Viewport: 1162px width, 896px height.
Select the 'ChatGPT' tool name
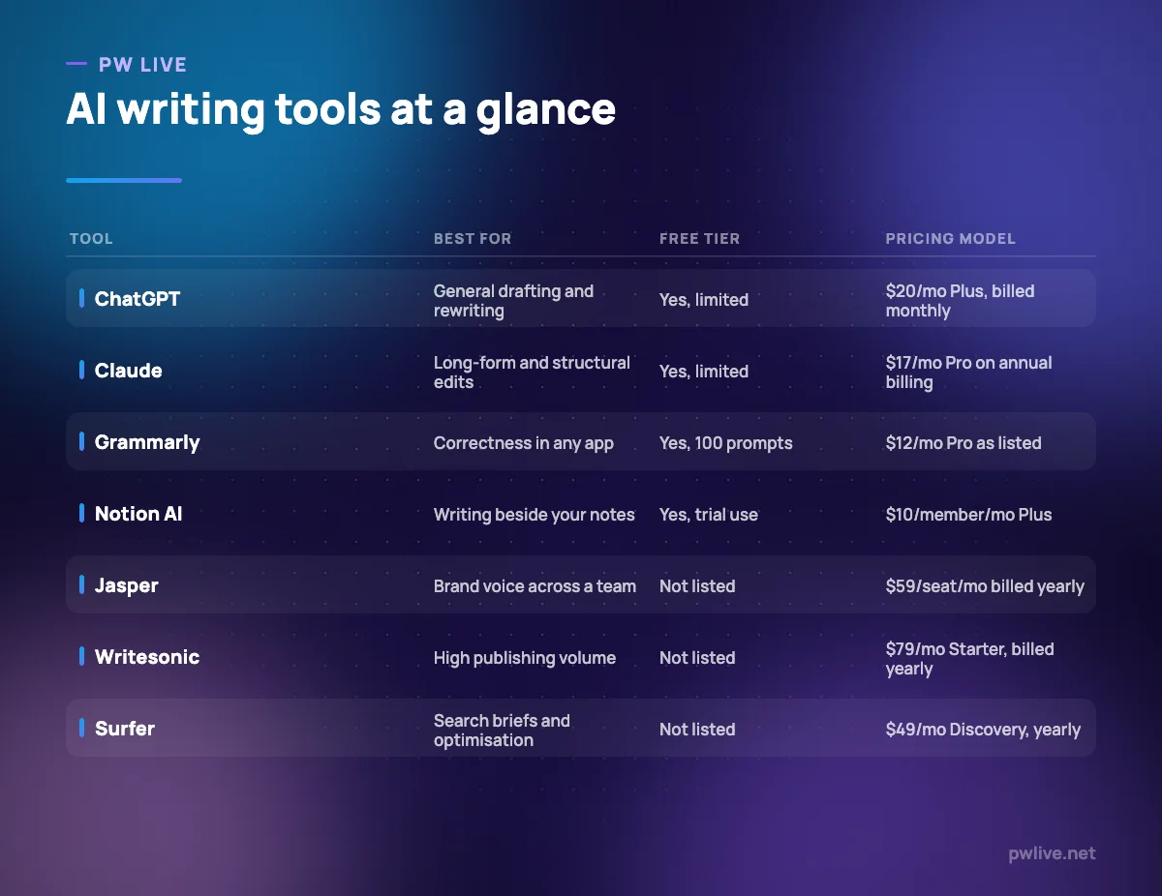[138, 299]
